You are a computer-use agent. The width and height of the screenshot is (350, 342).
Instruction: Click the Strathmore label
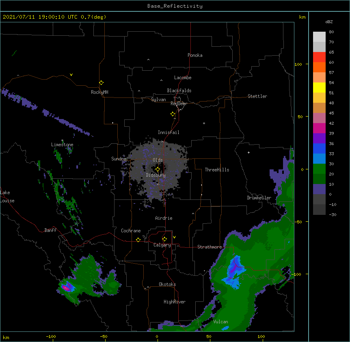pos(210,247)
